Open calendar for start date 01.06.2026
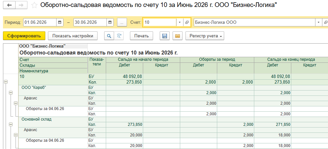Image resolution: width=328 pixels, height=149 pixels. coord(60,22)
